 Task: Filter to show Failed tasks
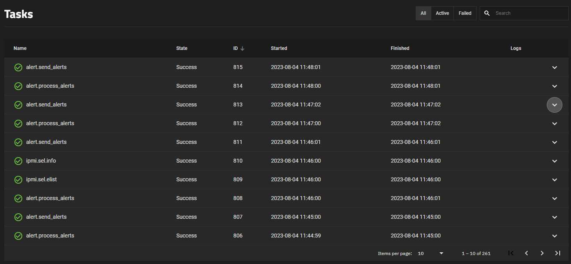click(x=465, y=13)
